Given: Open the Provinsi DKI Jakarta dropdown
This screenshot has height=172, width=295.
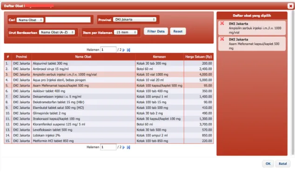Looking at the screenshot, I should [x=135, y=20].
